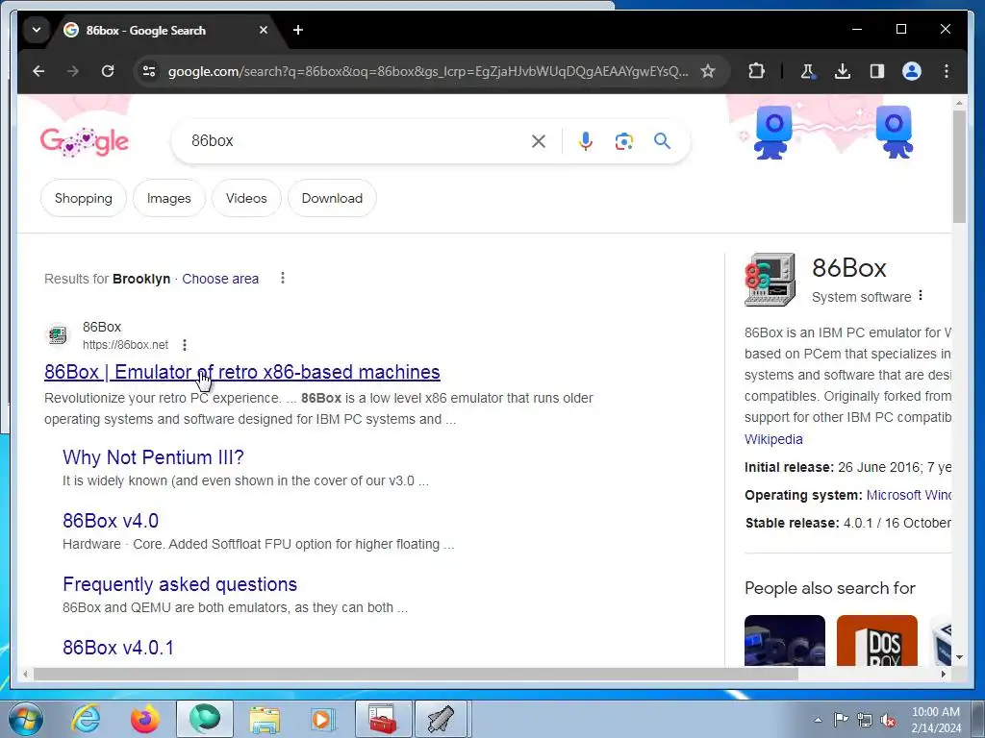Open the tab search dropdown arrow
Image resolution: width=985 pixels, height=738 pixels.
(37, 30)
